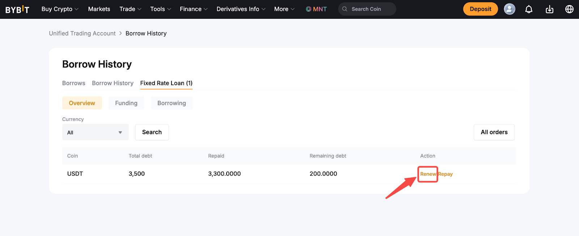Click the Bybit logo
579x236 pixels.
click(x=17, y=9)
